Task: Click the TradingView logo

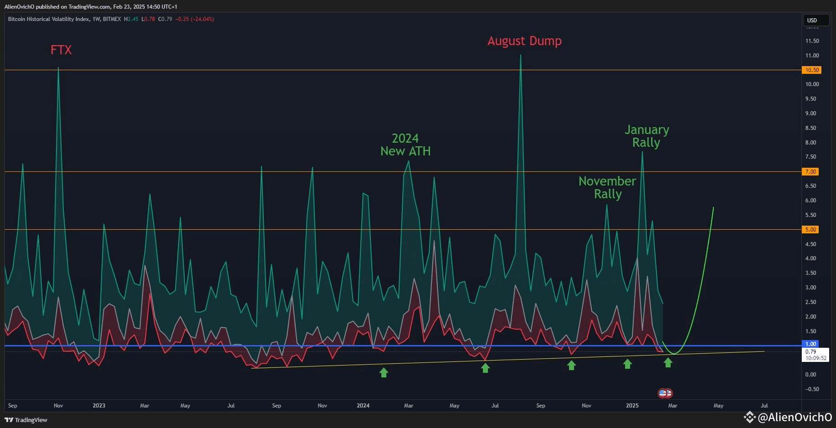Action: click(26, 420)
